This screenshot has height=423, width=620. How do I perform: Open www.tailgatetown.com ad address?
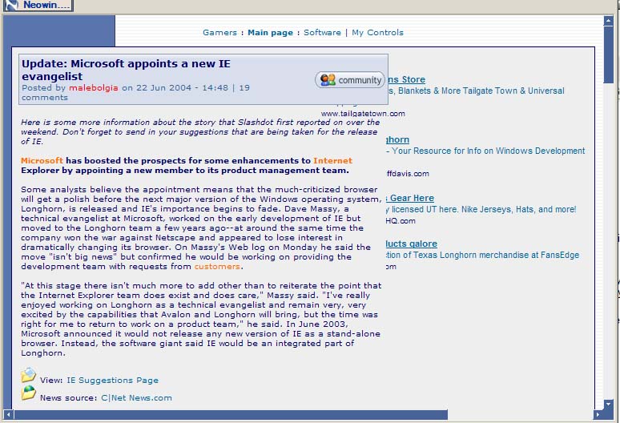tap(363, 114)
